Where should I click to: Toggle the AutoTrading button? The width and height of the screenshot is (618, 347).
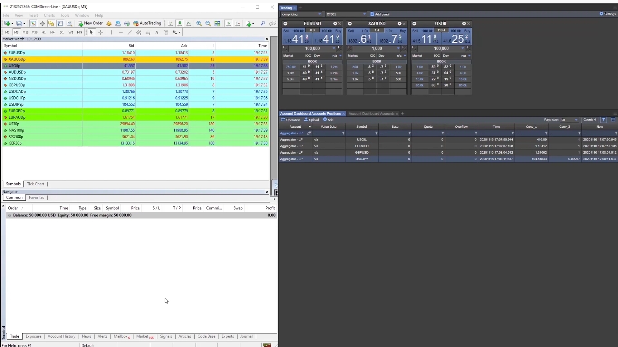point(147,23)
